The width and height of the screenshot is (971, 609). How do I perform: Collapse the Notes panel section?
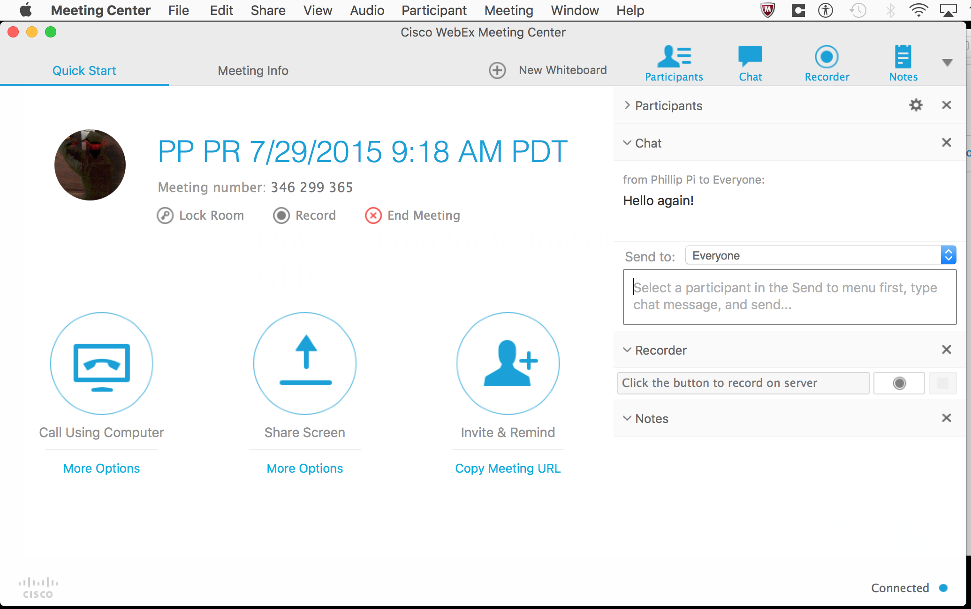tap(627, 418)
